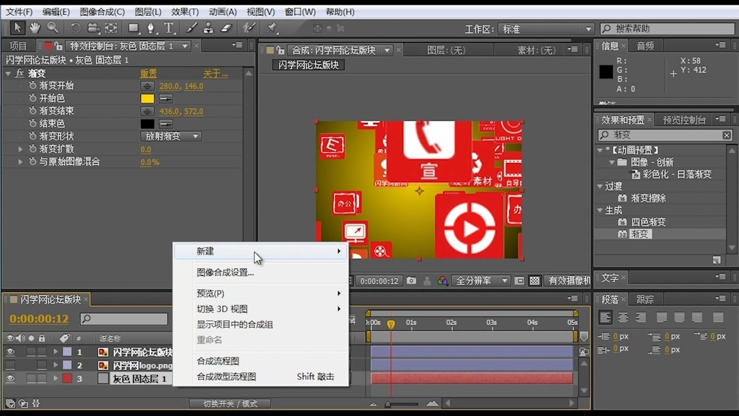Viewport: 739px width, 416px height.
Task: Hide the 灰色 固态层 1 layer
Action: [x=10, y=378]
